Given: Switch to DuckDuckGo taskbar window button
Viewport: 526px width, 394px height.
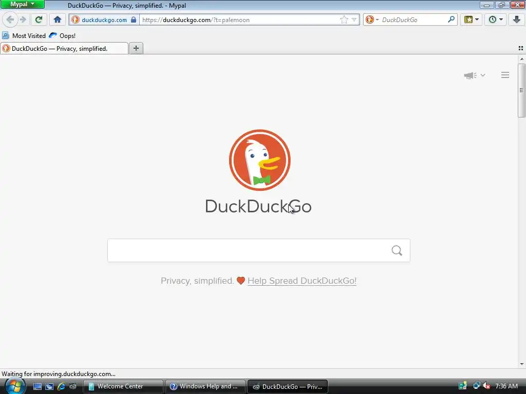Looking at the screenshot, I should tap(288, 386).
